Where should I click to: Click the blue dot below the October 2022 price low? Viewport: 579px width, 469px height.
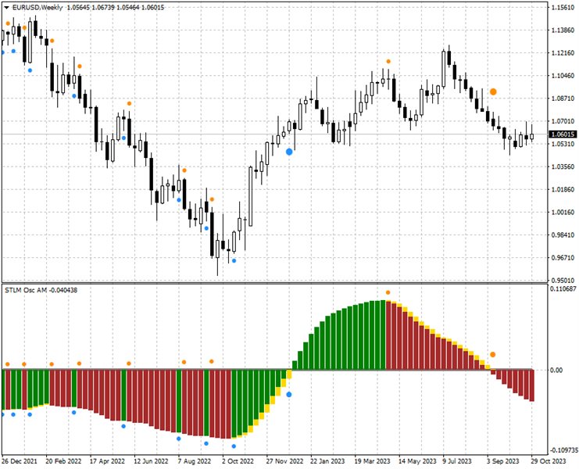point(234,261)
